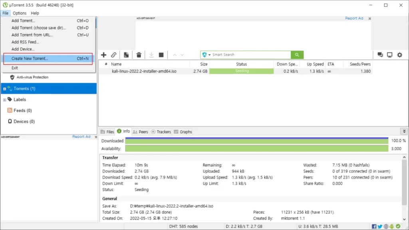Sort by Name column header

click(149, 64)
